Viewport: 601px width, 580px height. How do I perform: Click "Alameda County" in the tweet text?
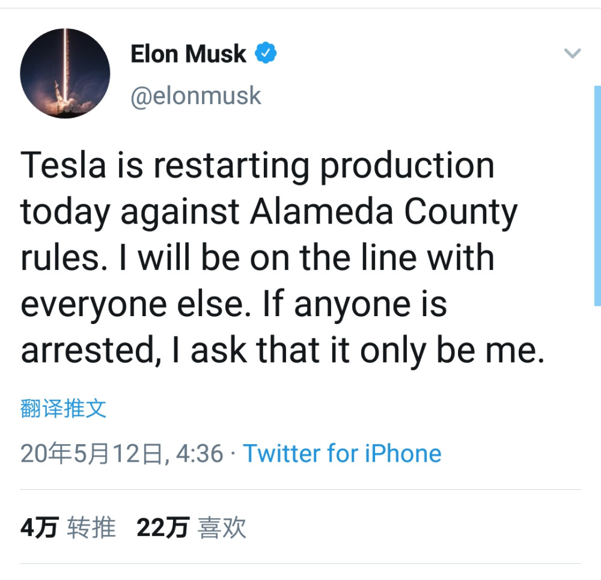pos(383,212)
